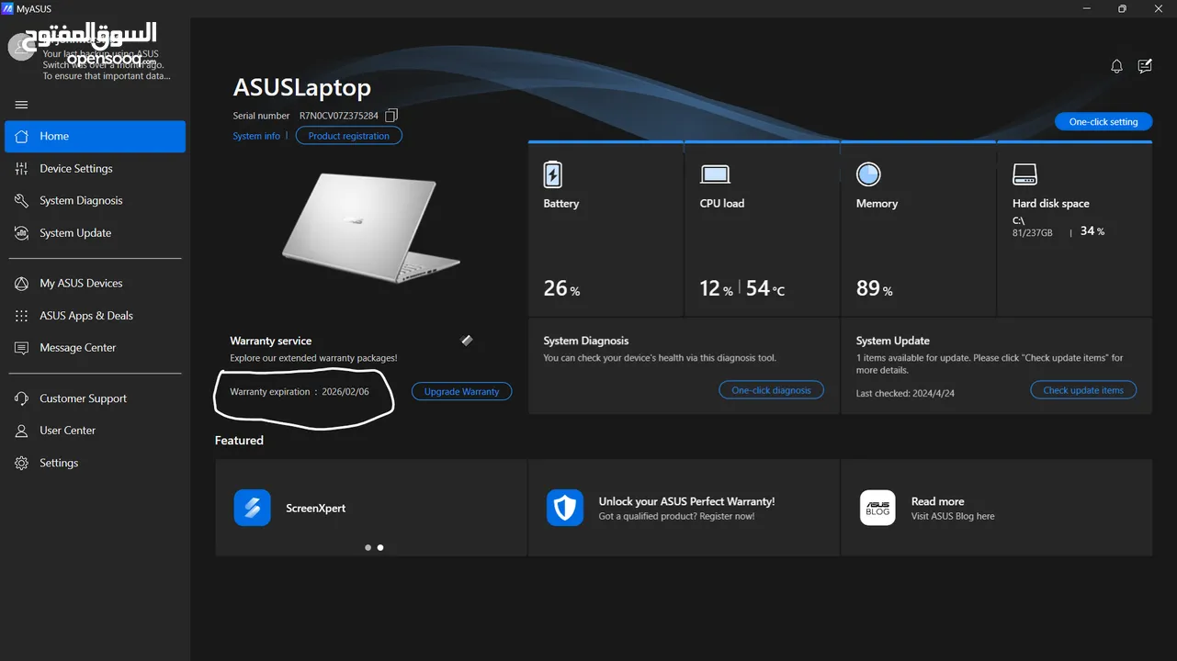Open My ASUS Devices page
The image size is (1177, 661).
click(96, 284)
